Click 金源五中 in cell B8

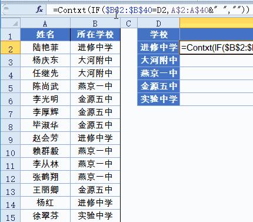(95, 125)
